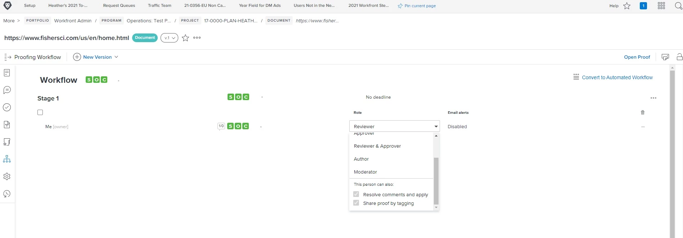Click the Workfront lion logo

[7, 5]
